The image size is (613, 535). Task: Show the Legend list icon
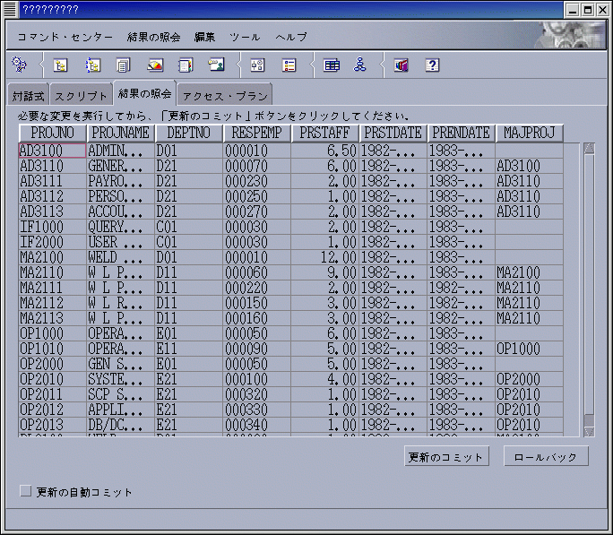289,65
